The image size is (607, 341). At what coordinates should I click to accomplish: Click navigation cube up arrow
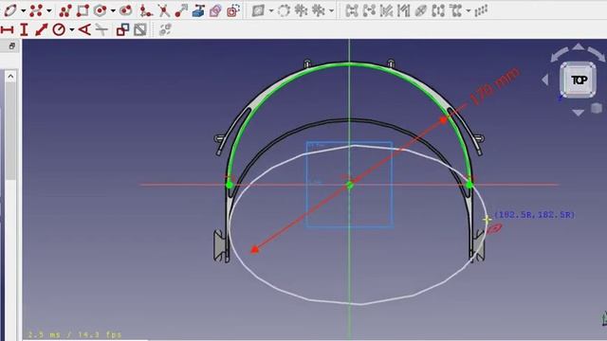tap(578, 47)
